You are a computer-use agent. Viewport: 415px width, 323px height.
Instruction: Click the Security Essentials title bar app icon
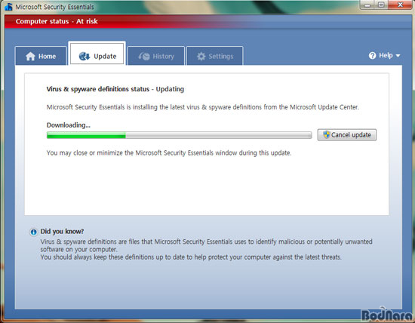pos(8,7)
